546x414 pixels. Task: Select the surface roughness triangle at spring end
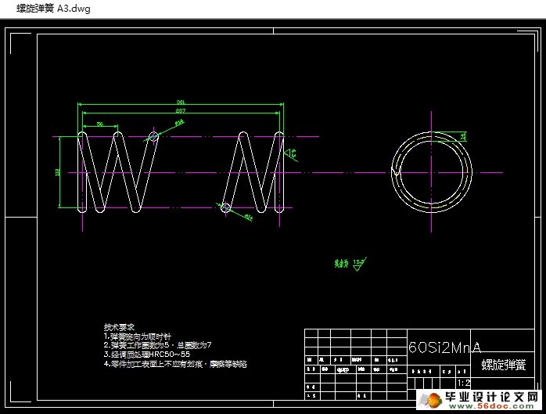point(290,153)
